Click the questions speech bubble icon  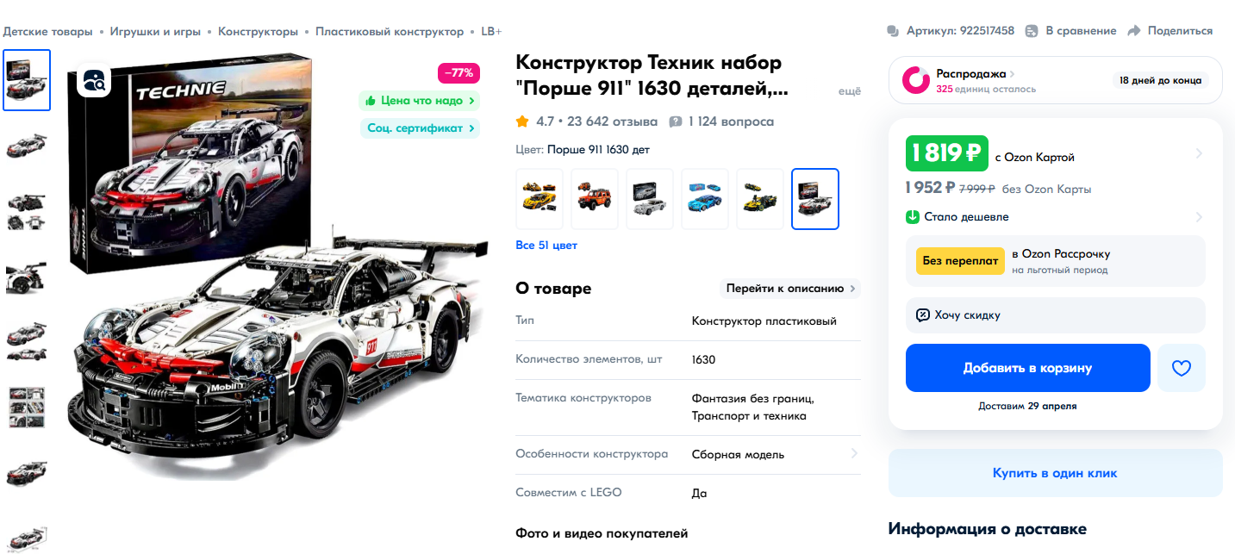(x=676, y=121)
